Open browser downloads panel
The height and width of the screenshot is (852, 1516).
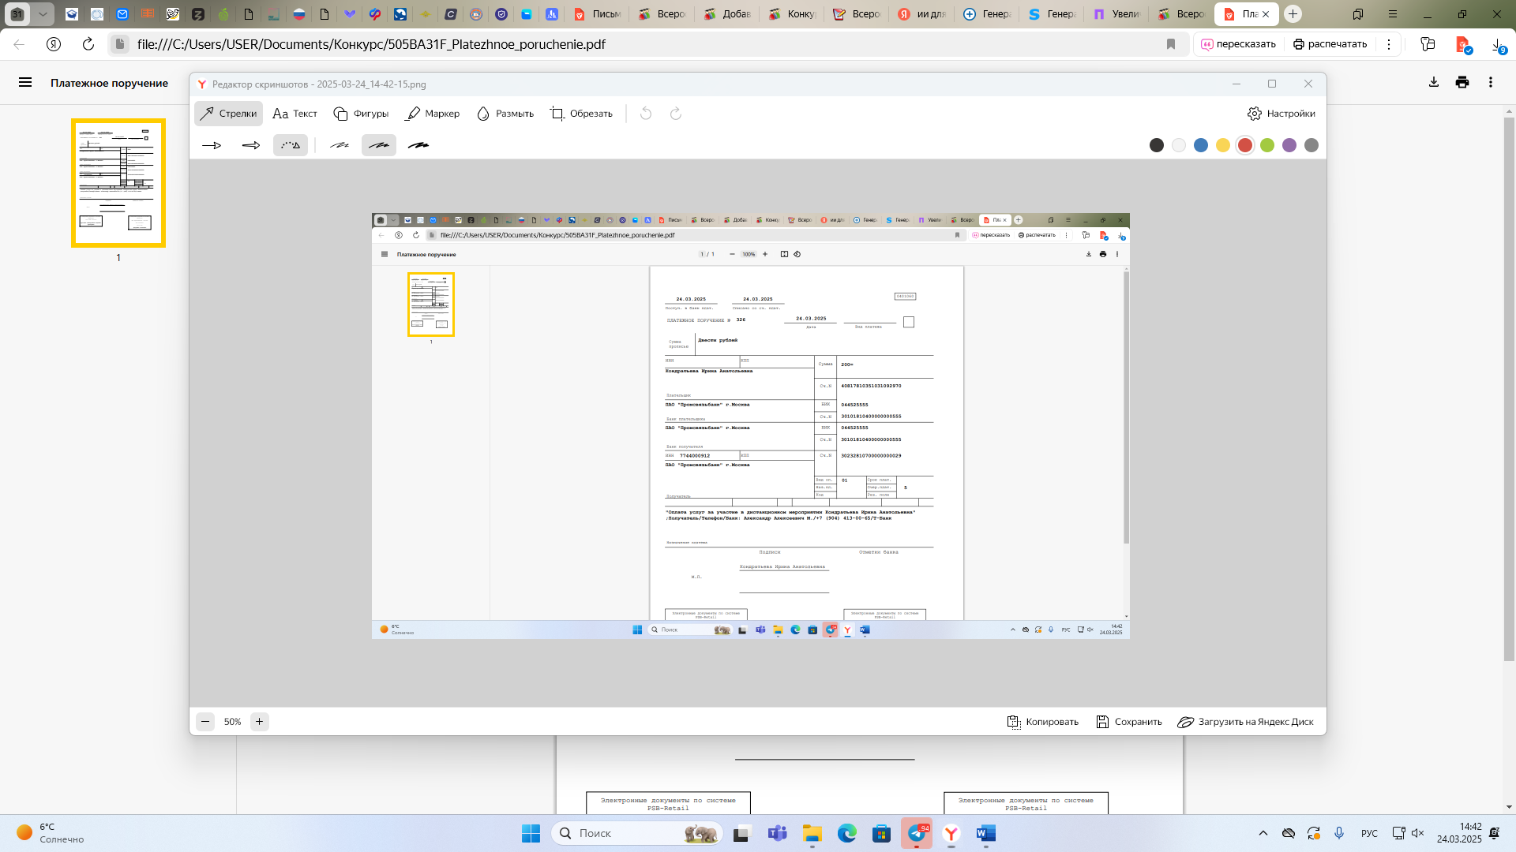[1499, 46]
